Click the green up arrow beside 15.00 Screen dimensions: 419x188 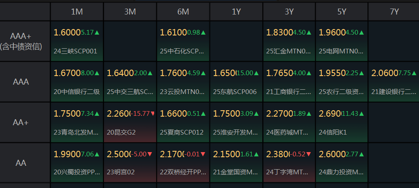point(256,73)
